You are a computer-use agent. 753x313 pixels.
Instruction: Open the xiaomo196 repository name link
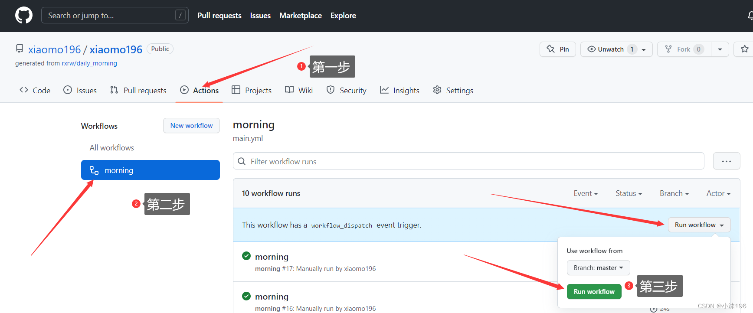[x=116, y=49]
